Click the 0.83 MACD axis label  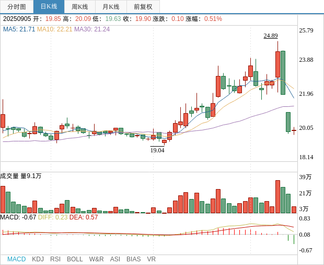305,218
